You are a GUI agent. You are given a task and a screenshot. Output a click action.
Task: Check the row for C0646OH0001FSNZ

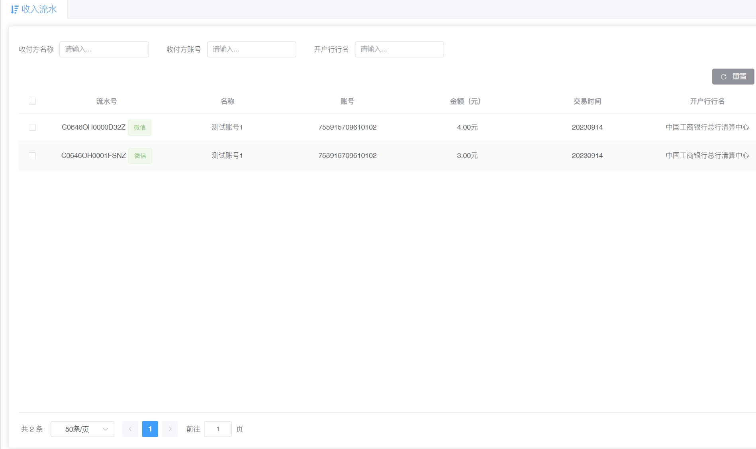coord(32,156)
